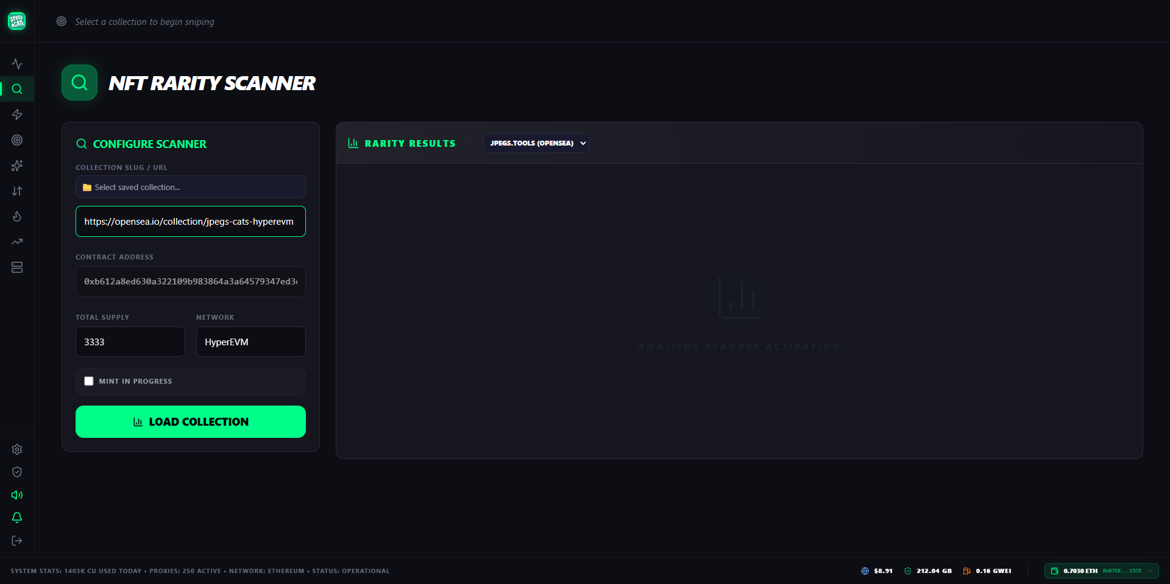Click the logout icon in the sidebar

pyautogui.click(x=17, y=541)
